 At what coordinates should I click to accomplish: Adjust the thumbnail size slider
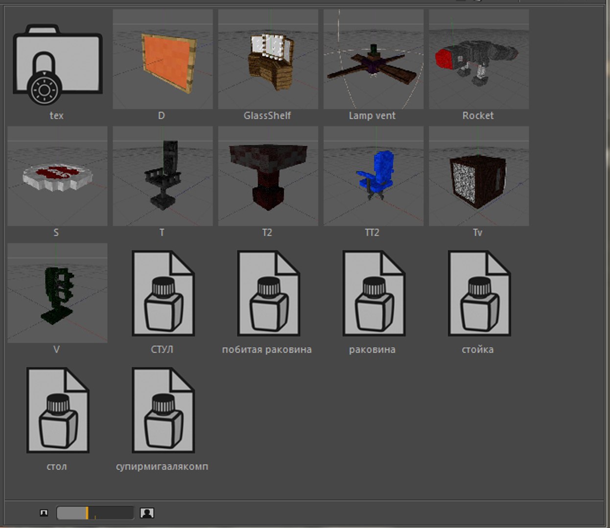point(95,513)
